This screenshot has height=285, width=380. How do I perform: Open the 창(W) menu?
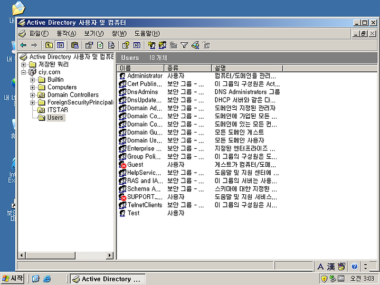[x=119, y=33]
